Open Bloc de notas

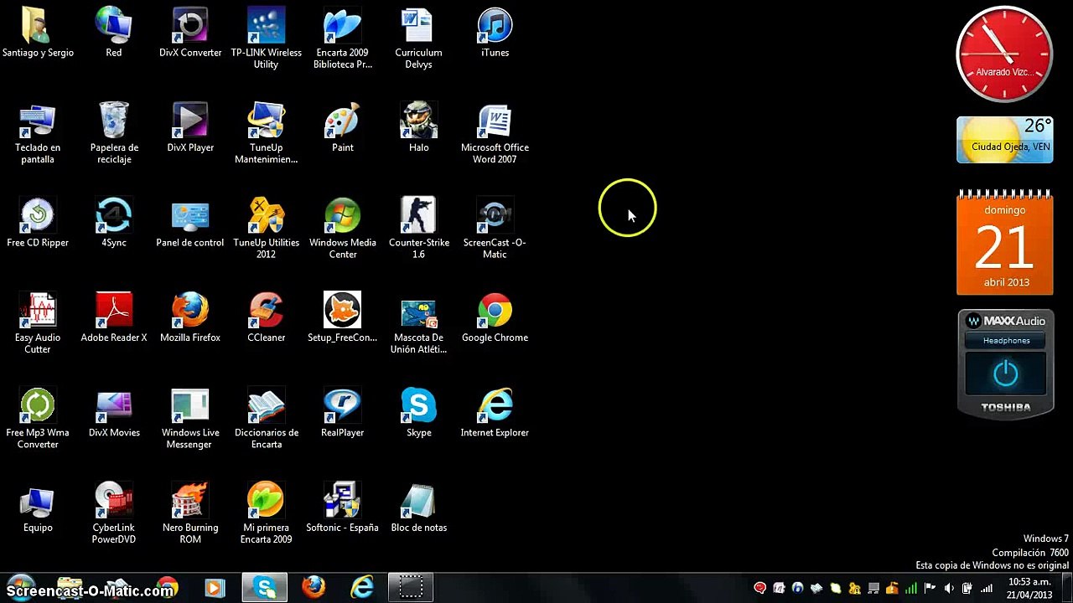point(418,508)
